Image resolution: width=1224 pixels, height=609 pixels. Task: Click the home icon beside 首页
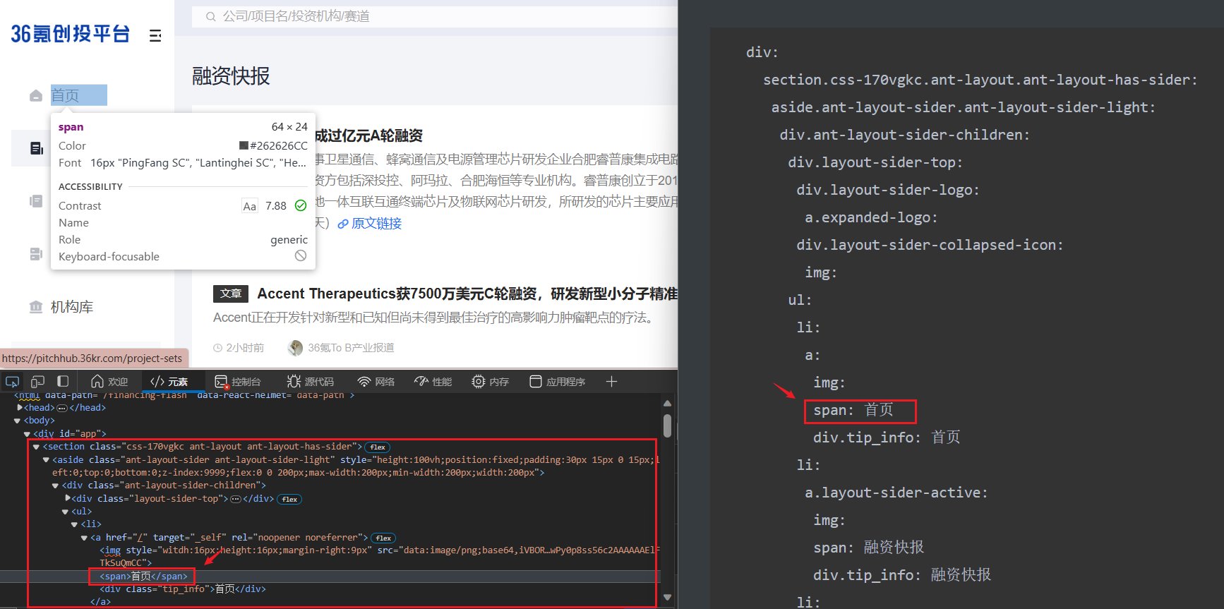coord(36,95)
